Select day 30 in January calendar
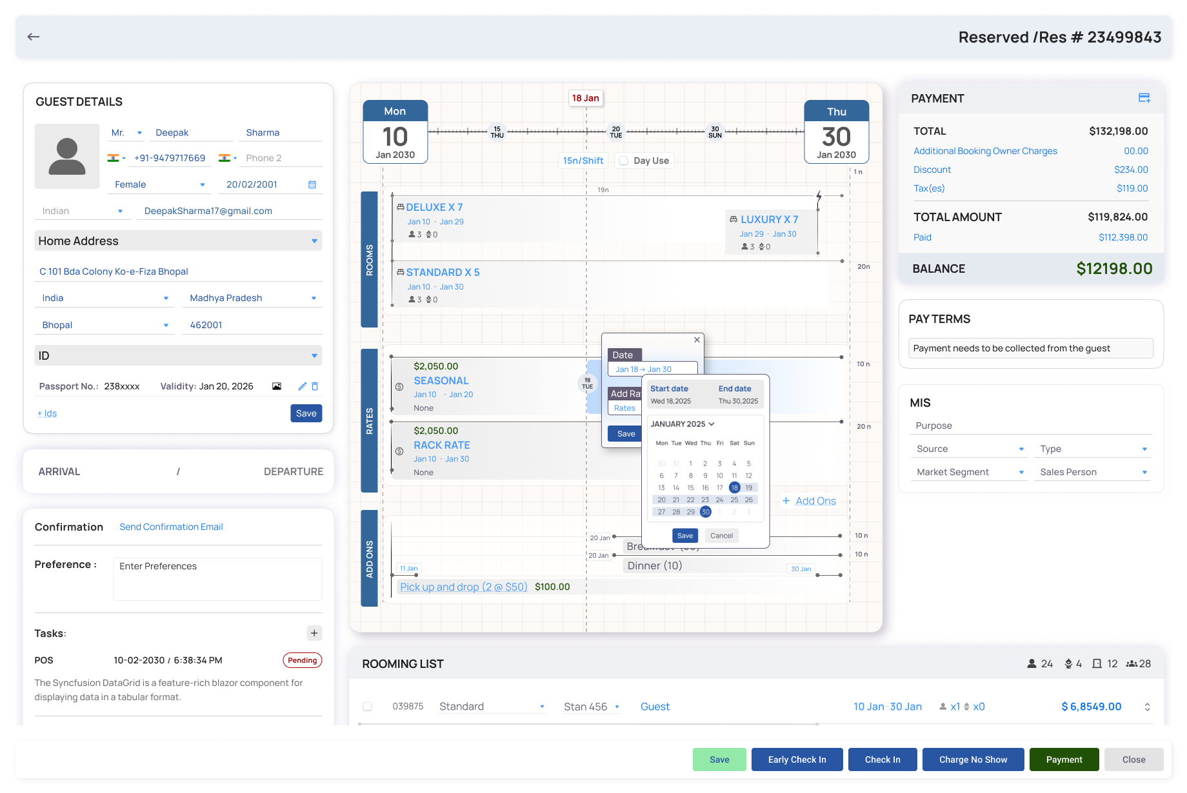 click(706, 512)
